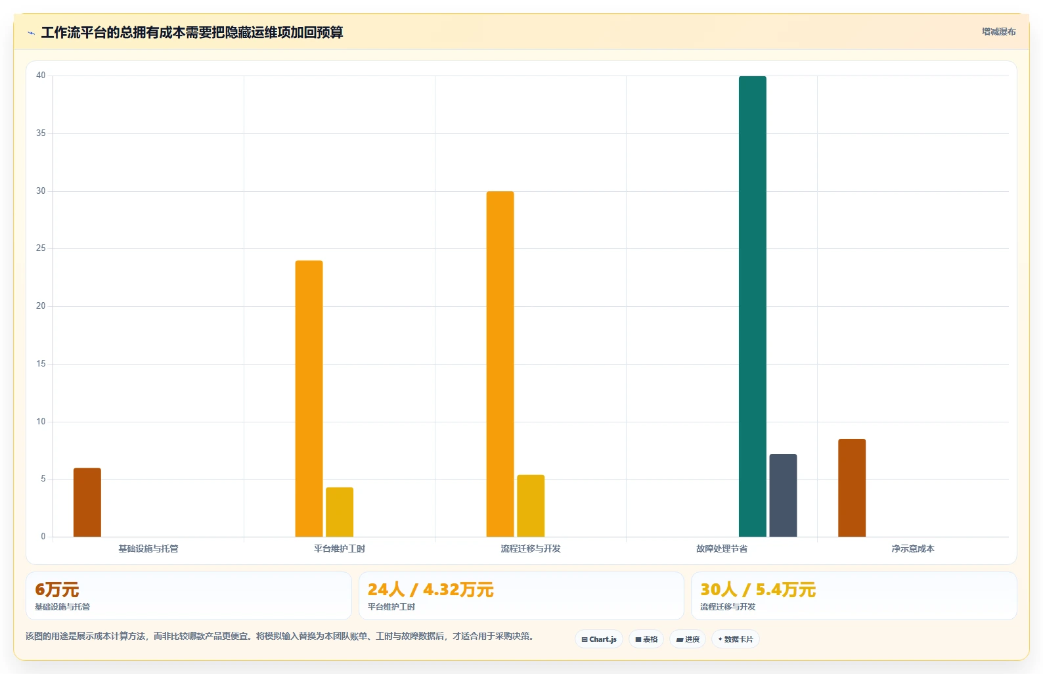
Task: Click the y-axis value 10
Action: (x=41, y=422)
